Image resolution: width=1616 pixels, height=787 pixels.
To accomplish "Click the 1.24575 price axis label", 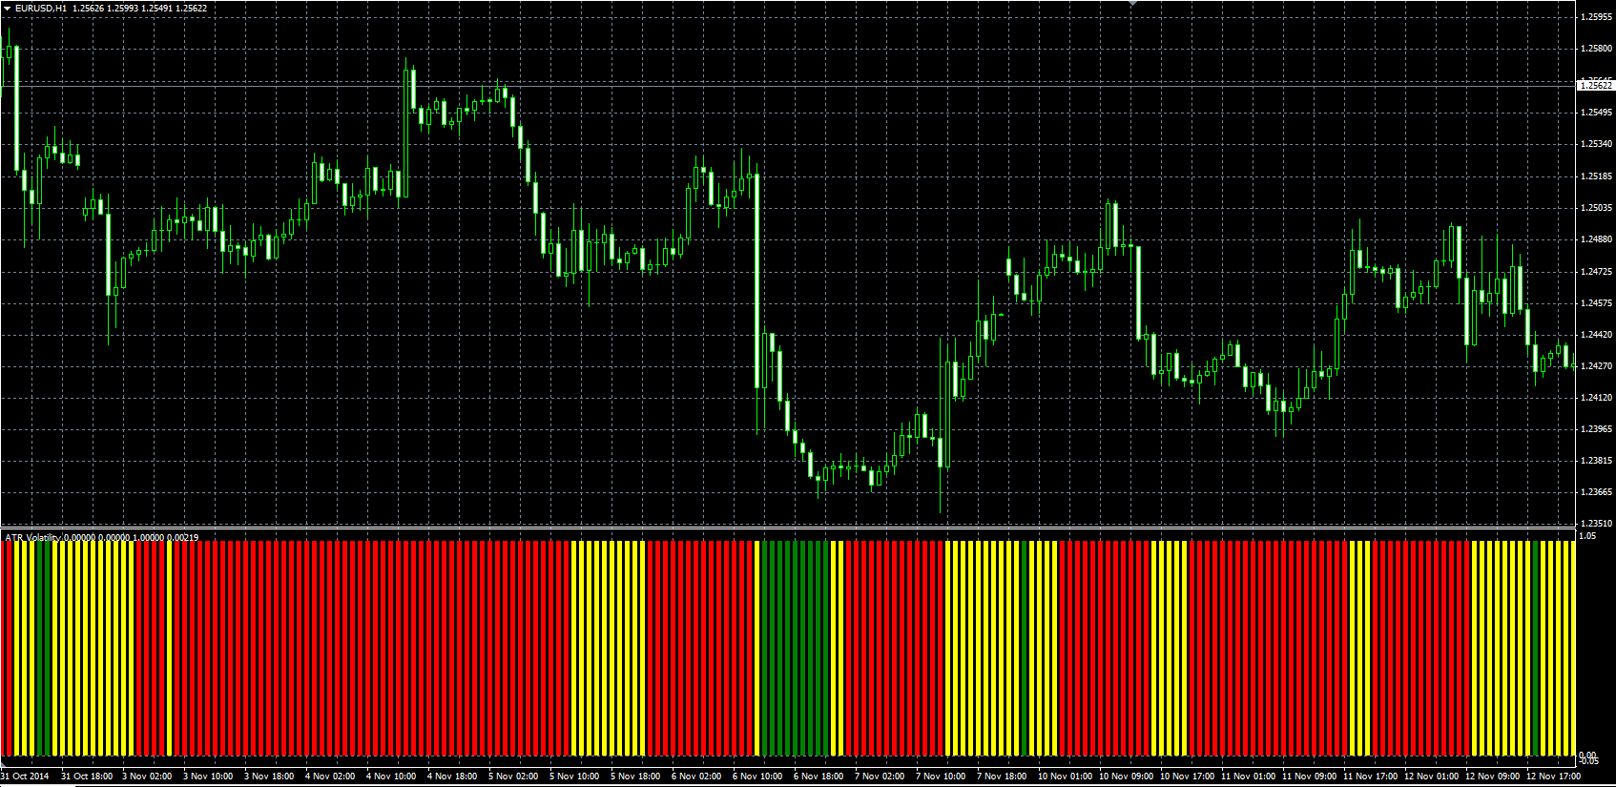I will coord(1597,303).
